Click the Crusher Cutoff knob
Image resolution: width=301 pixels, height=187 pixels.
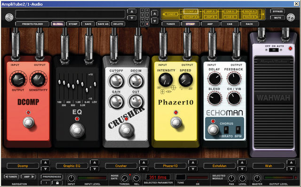pos(116,81)
